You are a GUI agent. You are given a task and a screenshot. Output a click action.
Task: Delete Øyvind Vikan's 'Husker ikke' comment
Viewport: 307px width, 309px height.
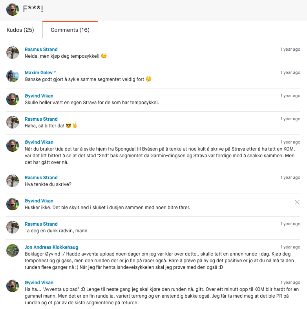297,202
